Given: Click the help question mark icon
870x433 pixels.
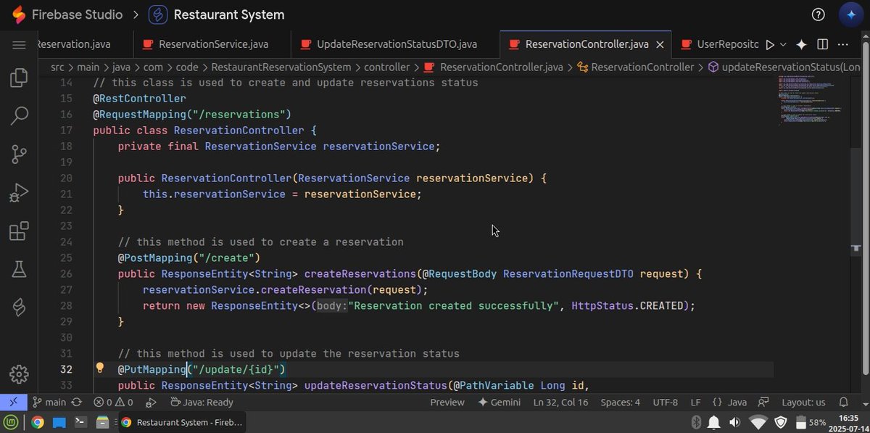Looking at the screenshot, I should click(818, 15).
